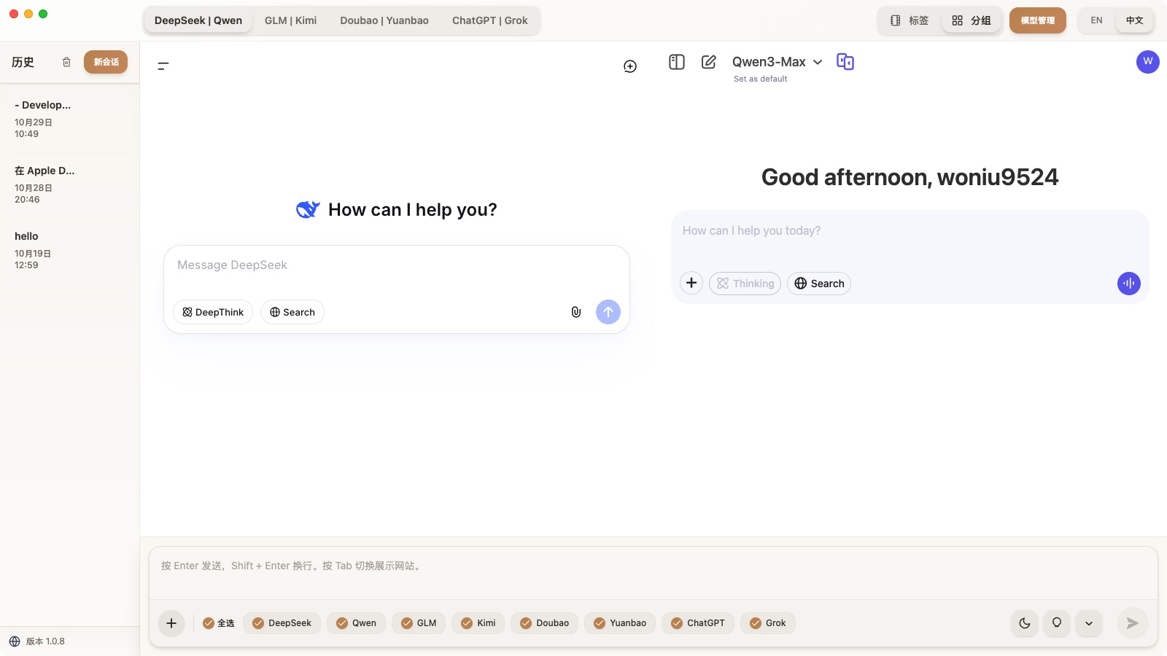
Task: Switch to the ChatGPT | Grok tab
Action: point(489,20)
